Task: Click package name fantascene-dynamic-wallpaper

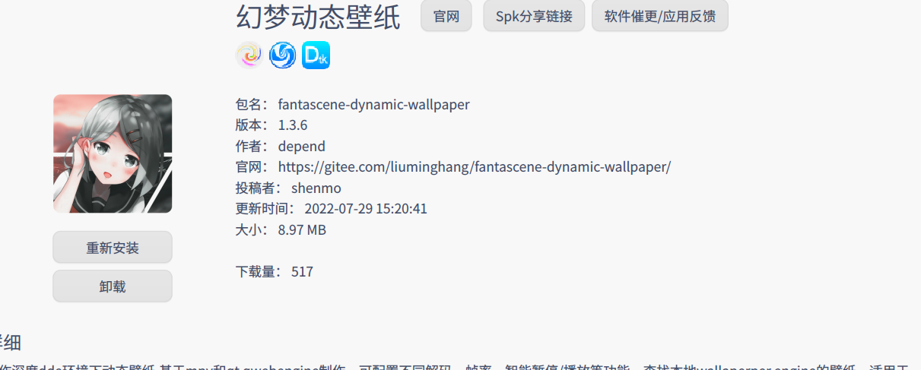Action: click(x=374, y=104)
